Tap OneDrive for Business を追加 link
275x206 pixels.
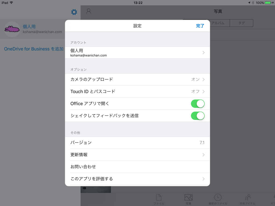[34, 49]
